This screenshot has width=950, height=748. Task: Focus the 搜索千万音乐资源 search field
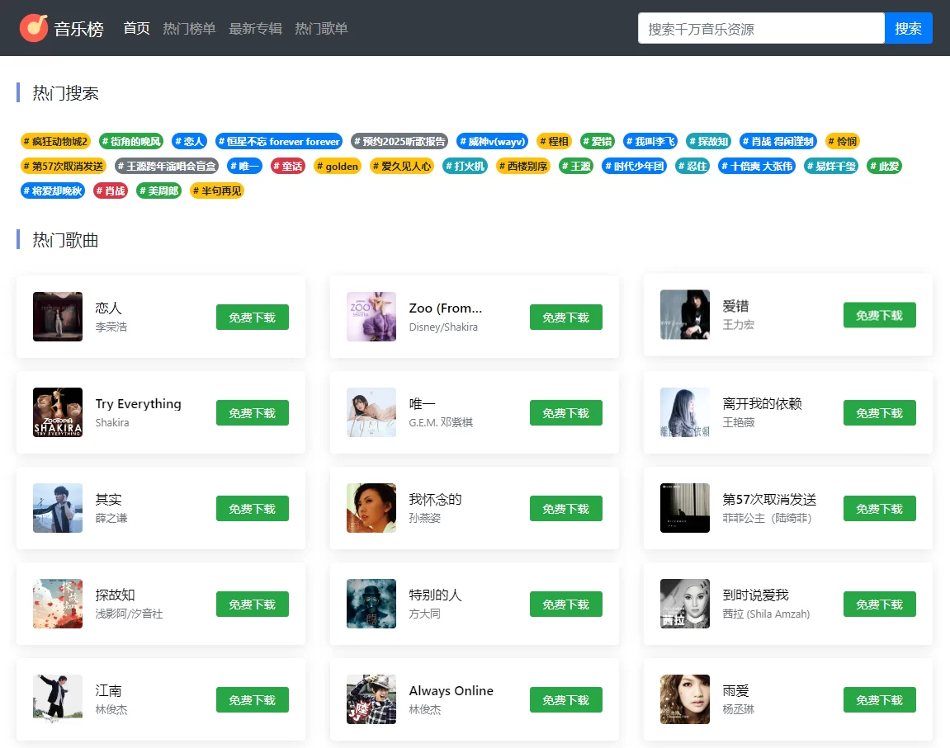click(760, 29)
